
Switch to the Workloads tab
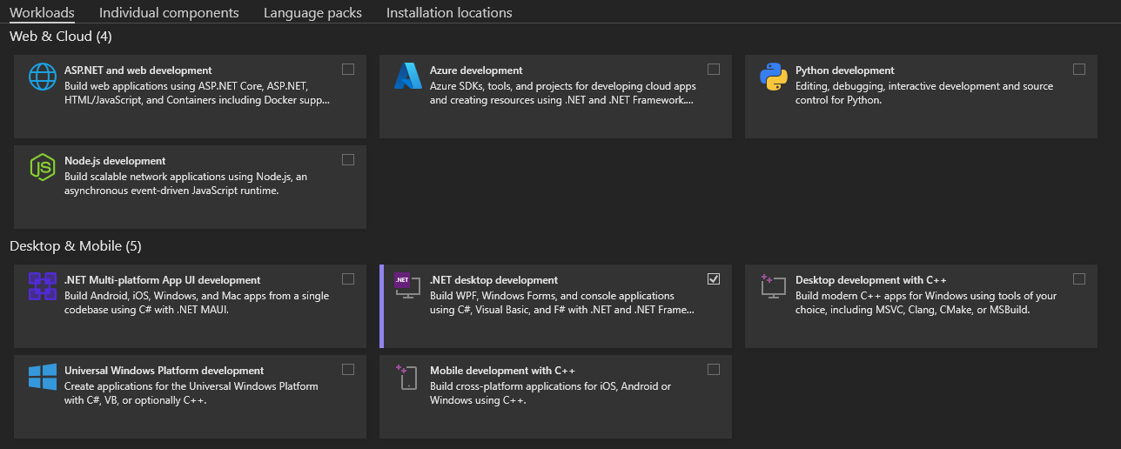(x=42, y=13)
